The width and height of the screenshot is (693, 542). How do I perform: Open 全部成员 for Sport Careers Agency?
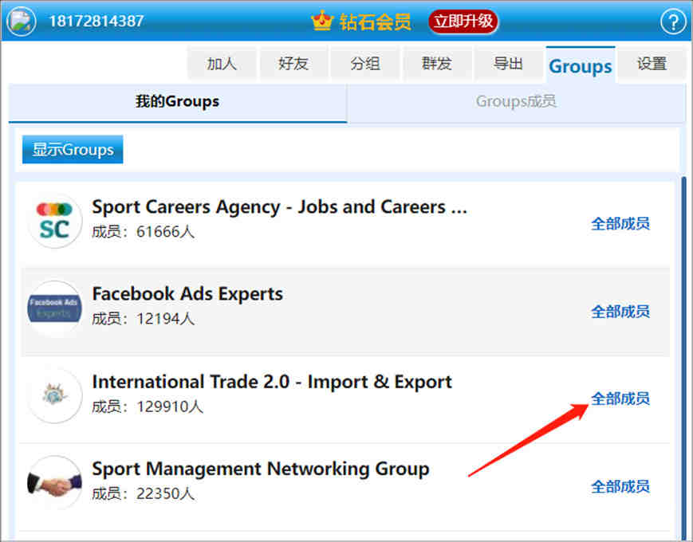tap(620, 224)
